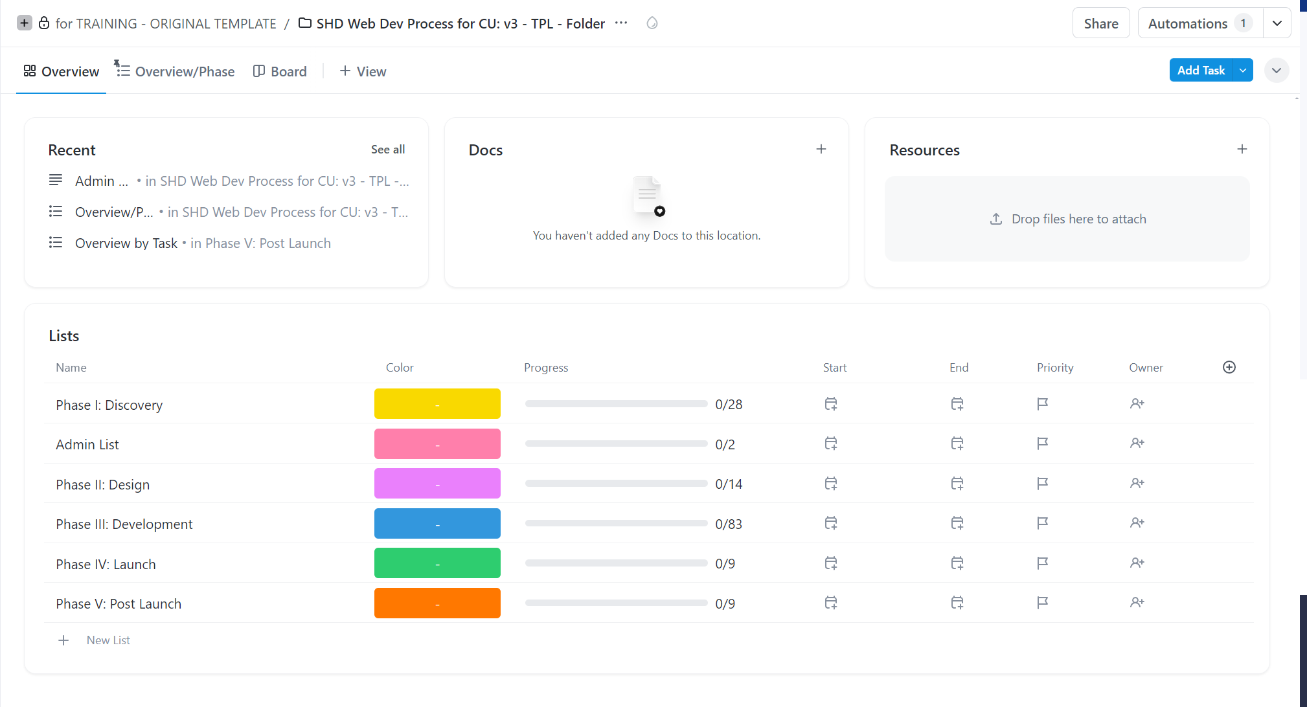Open the Start date picker for Phase I: Discovery
The height and width of the screenshot is (707, 1307).
click(x=830, y=403)
